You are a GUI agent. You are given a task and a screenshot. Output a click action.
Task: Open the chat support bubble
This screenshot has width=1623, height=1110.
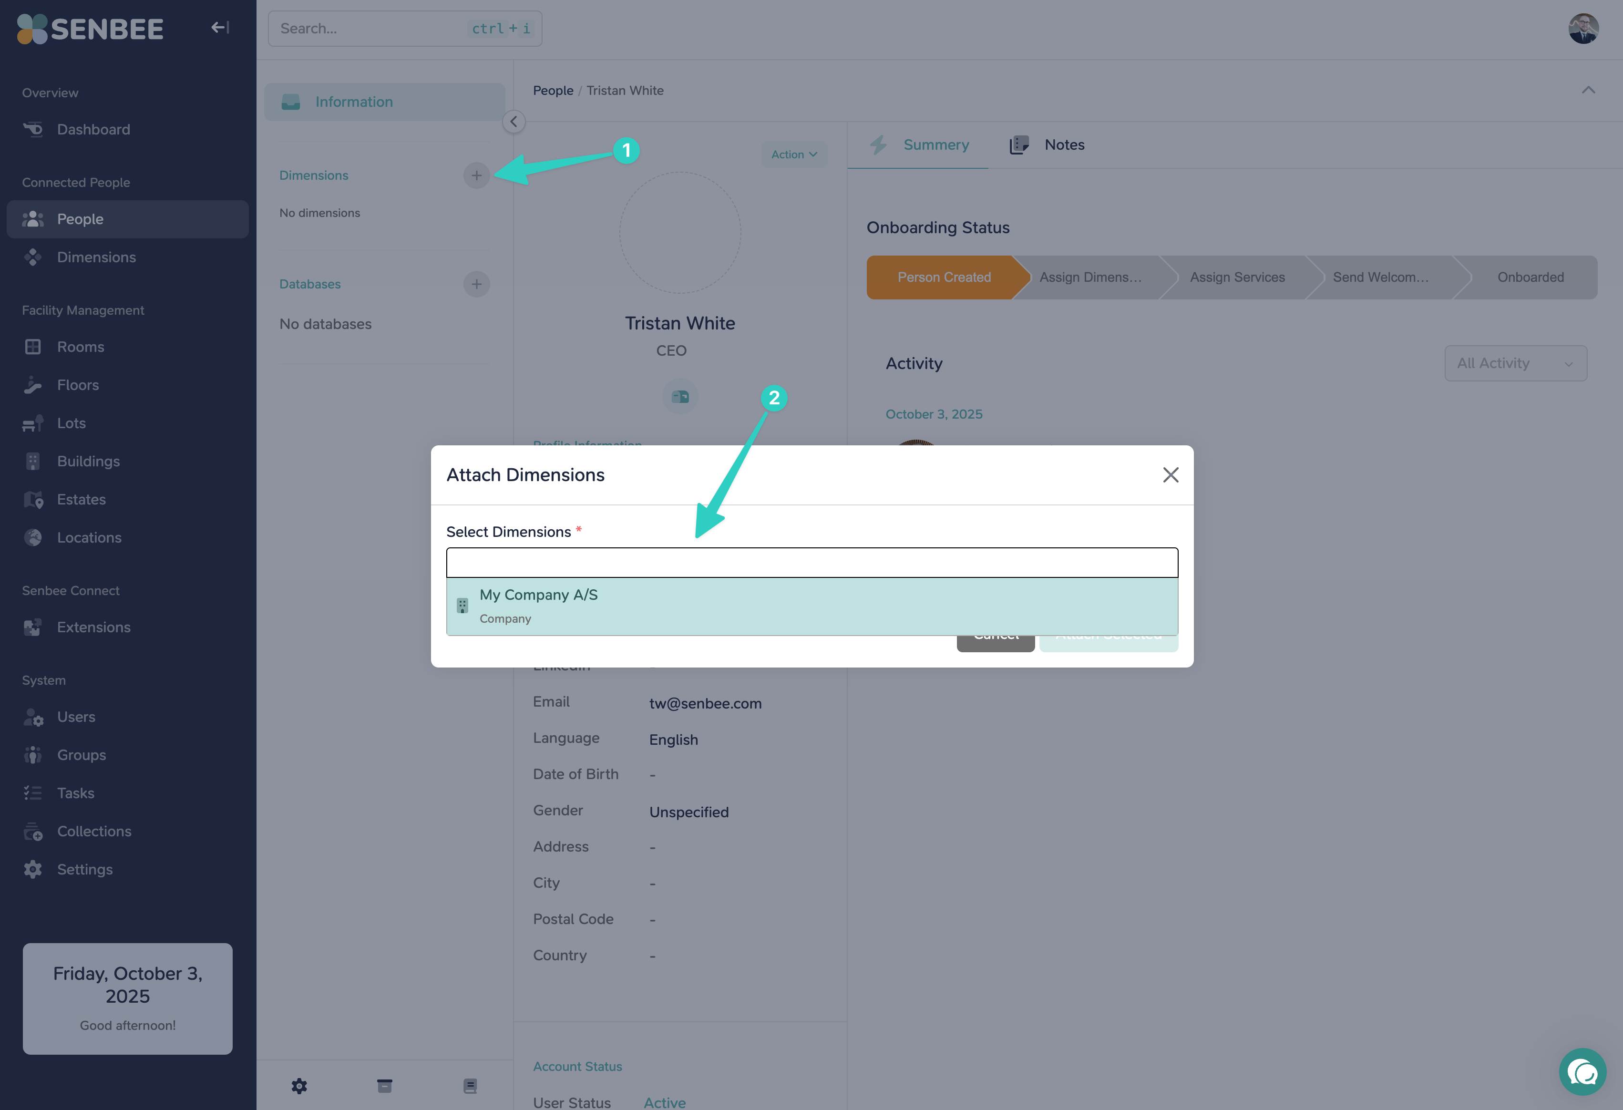(x=1582, y=1071)
